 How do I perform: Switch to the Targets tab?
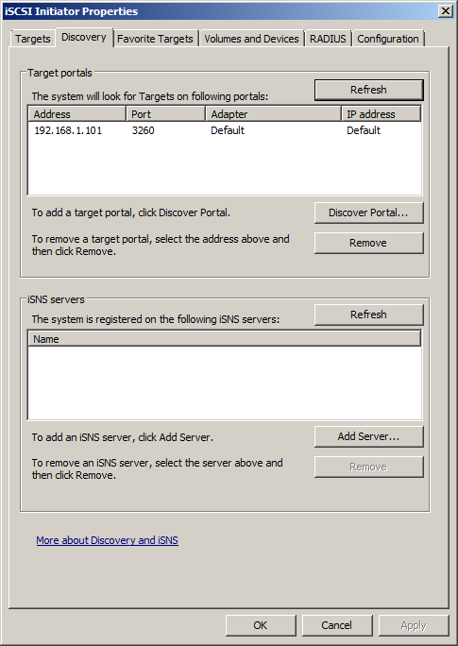32,39
